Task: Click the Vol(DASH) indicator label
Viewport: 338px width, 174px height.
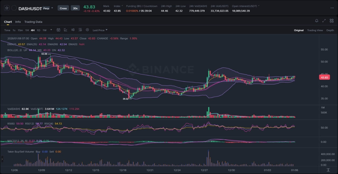Action: point(14,109)
